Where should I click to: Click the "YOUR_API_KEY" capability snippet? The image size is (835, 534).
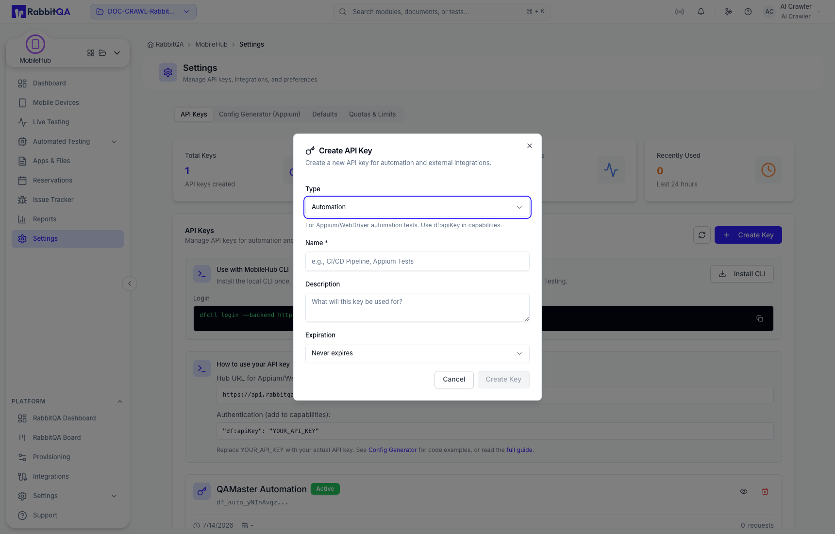click(495, 431)
